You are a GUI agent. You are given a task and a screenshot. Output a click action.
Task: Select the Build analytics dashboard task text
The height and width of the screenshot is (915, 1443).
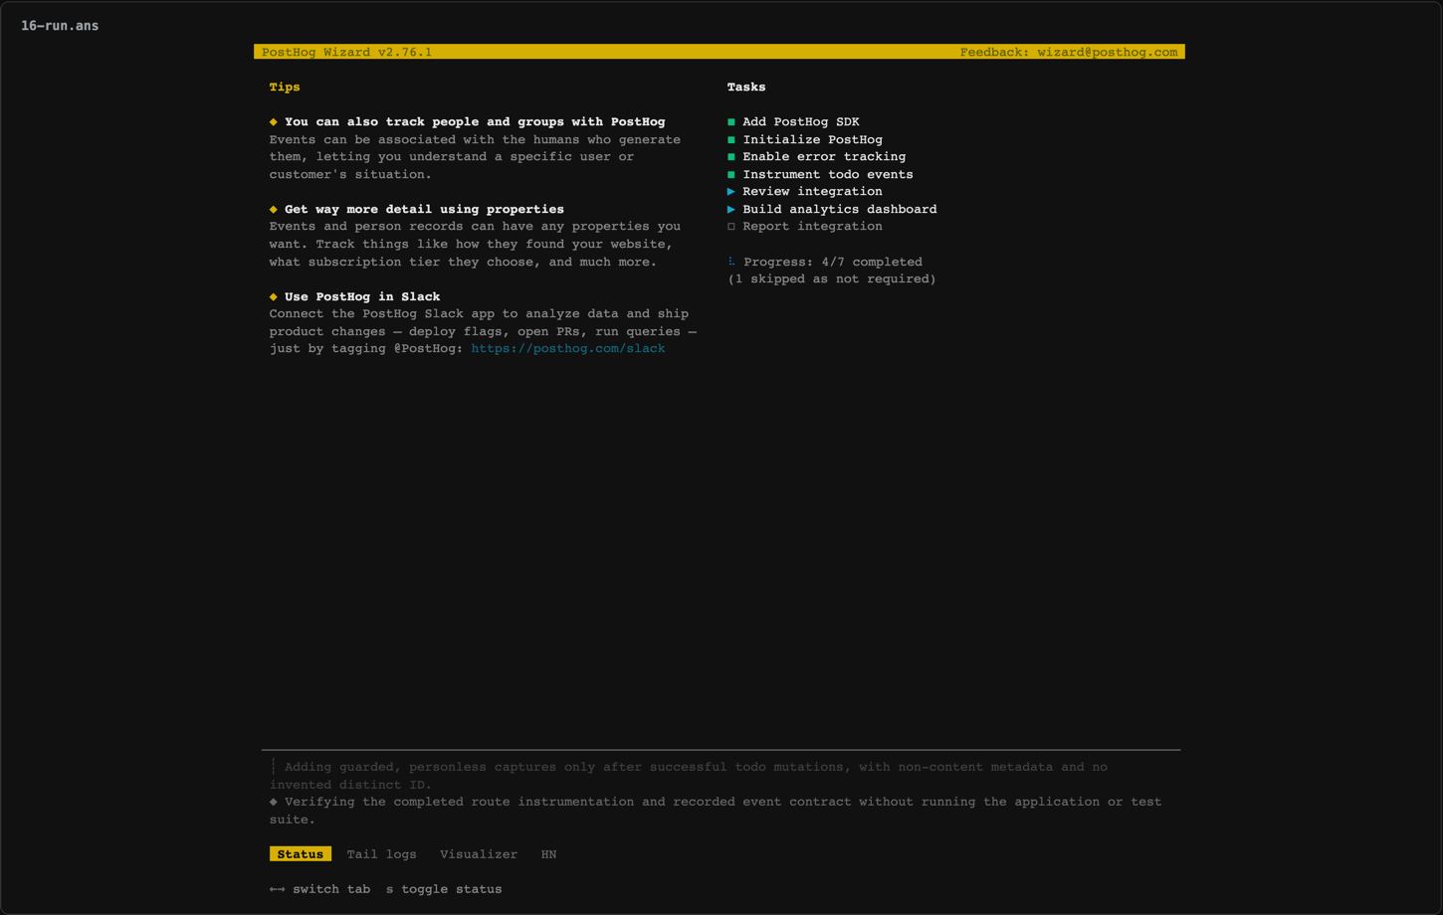tap(840, 210)
